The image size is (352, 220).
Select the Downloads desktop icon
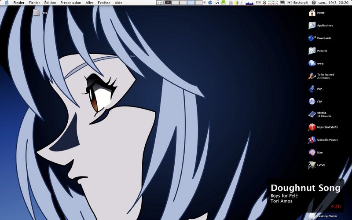(x=312, y=38)
